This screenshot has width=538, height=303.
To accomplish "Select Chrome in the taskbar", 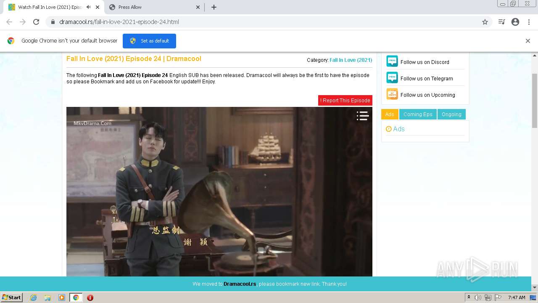I will [x=76, y=298].
